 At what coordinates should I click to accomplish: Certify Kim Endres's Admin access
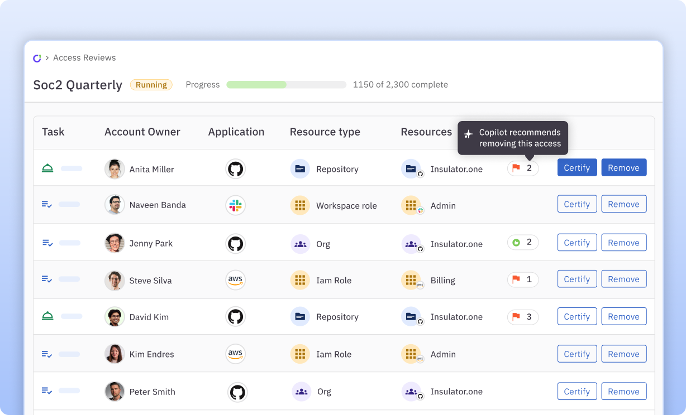577,354
